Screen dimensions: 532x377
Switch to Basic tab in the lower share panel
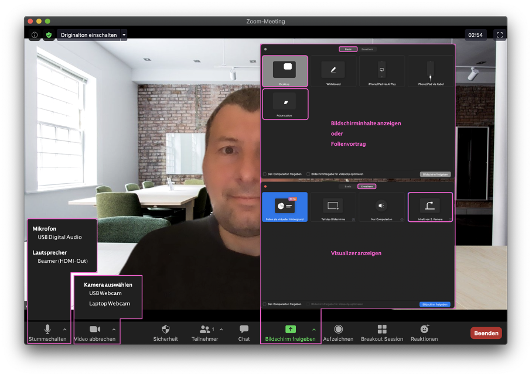[x=348, y=187]
